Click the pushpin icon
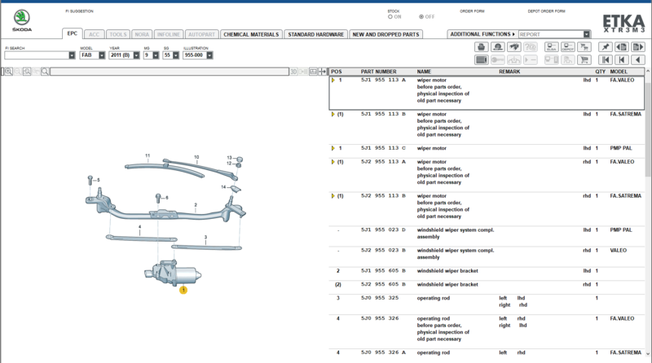The image size is (652, 363). coord(605,47)
